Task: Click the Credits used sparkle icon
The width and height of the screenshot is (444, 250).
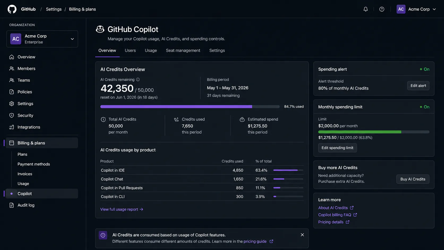Action: [176, 120]
